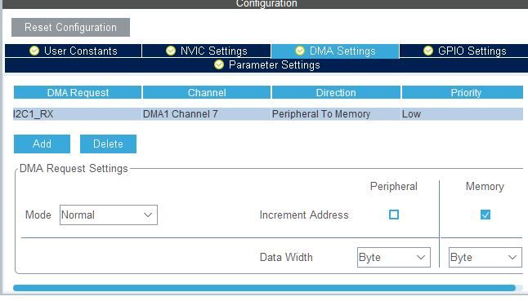
Task: Select the I2C1_RX DMA request row
Action: pos(268,114)
